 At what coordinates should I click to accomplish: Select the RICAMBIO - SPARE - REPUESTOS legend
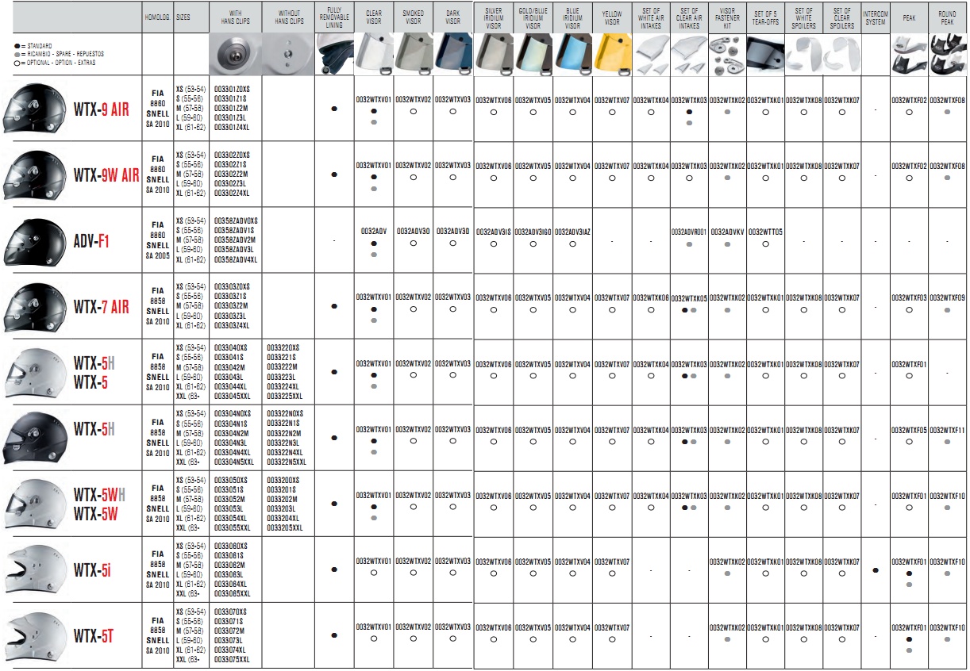point(59,54)
